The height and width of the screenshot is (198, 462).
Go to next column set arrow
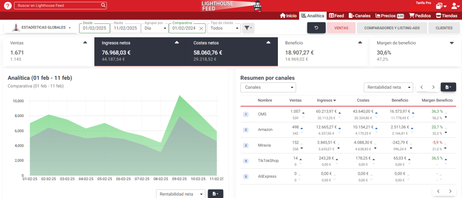433,87
